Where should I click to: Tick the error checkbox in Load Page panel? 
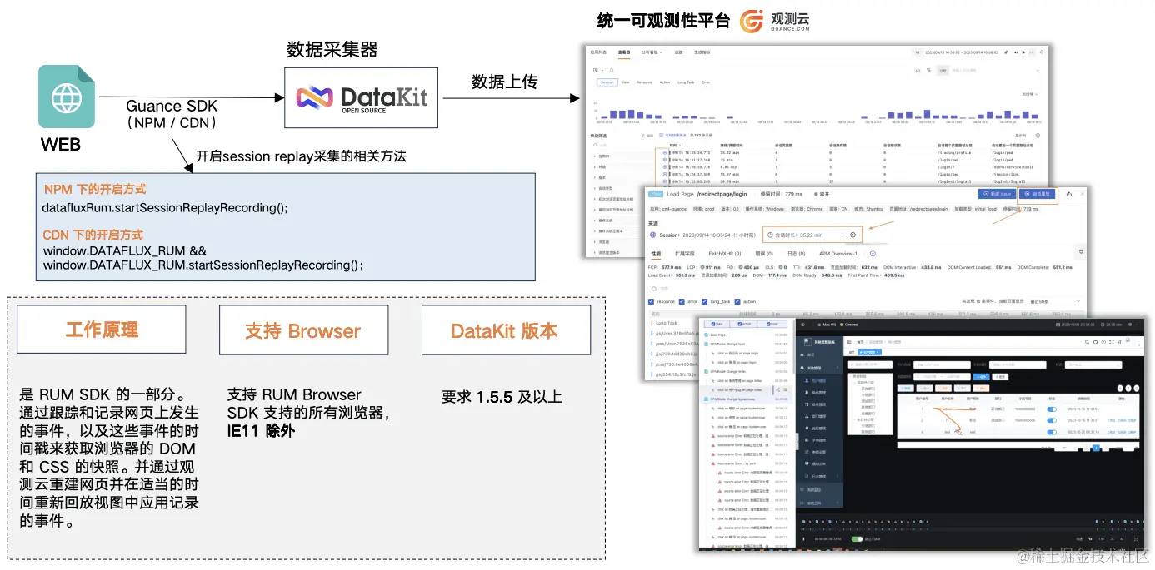pos(682,301)
